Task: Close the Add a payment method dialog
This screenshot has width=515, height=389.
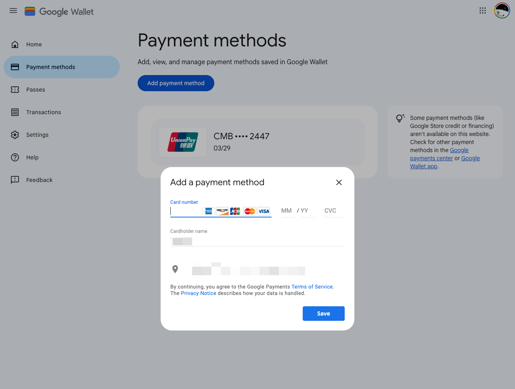Action: point(339,182)
